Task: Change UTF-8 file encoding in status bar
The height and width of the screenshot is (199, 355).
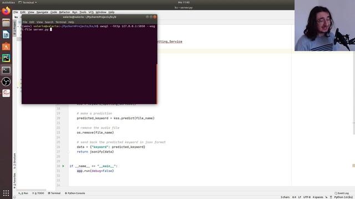Action: point(307,197)
